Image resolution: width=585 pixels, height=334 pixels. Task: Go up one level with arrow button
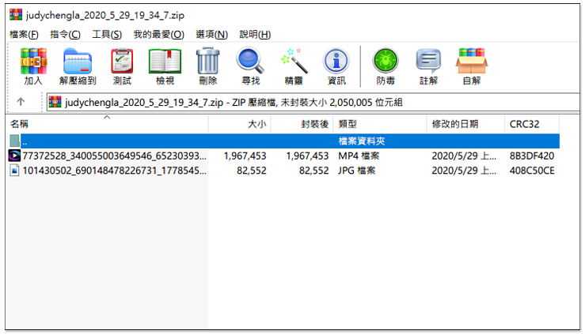coord(21,102)
